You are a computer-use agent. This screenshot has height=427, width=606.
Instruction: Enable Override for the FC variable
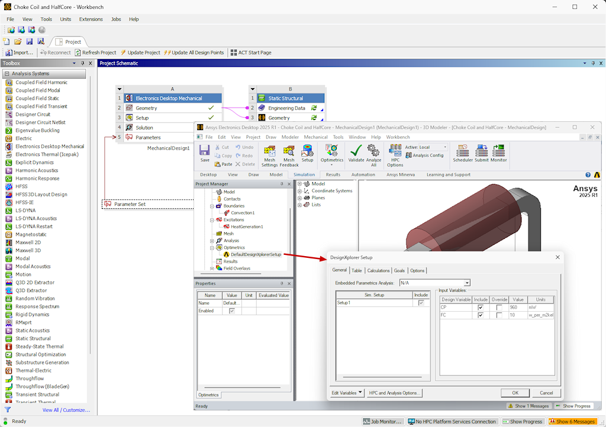click(x=498, y=315)
